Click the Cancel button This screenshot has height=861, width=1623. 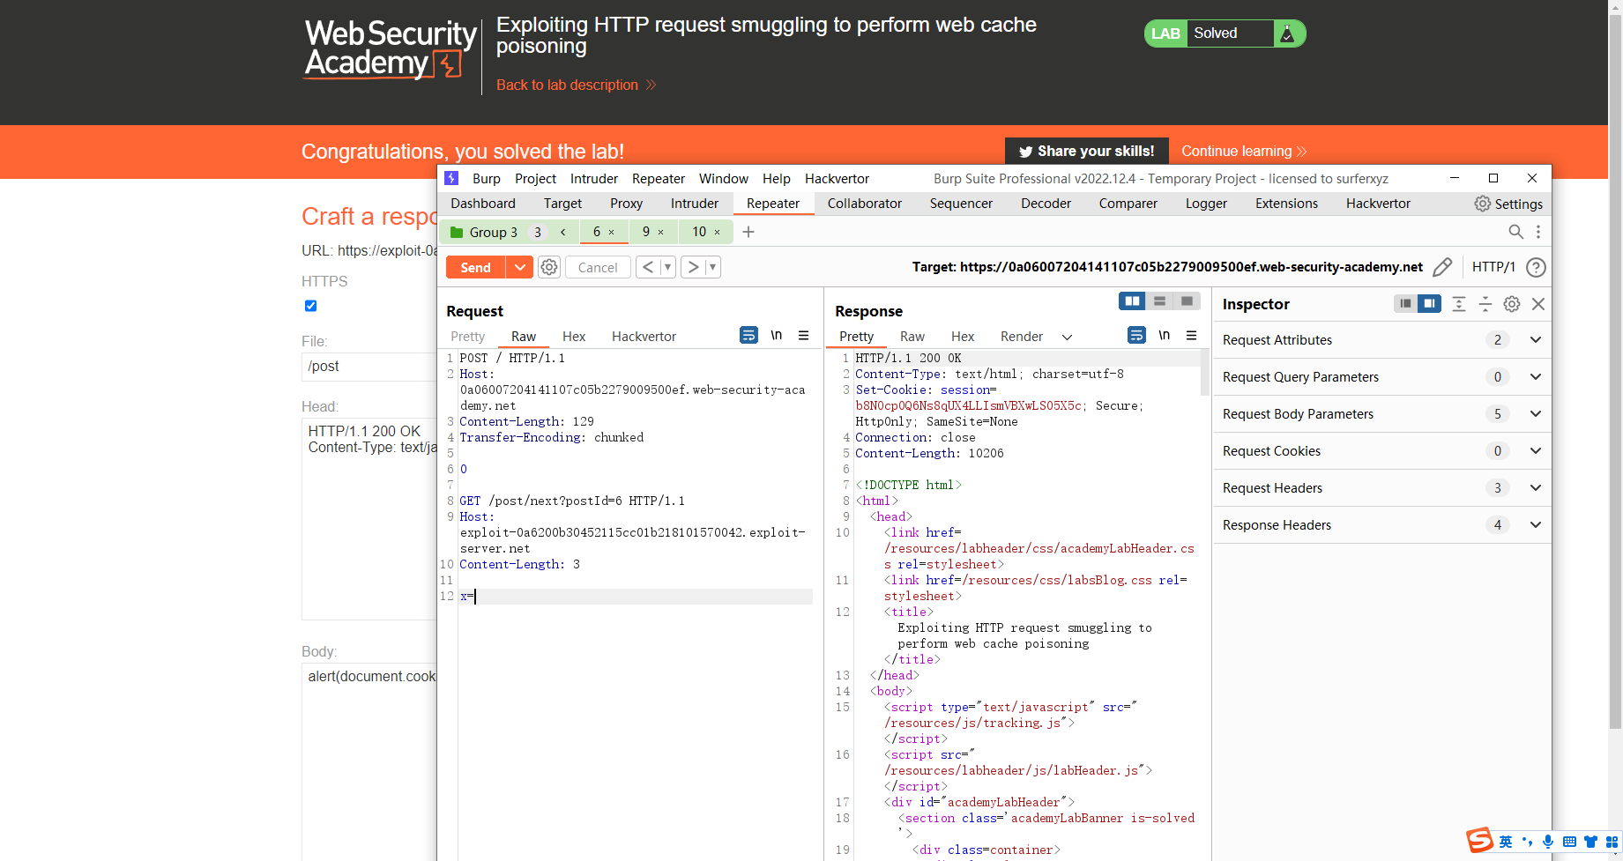pos(598,267)
